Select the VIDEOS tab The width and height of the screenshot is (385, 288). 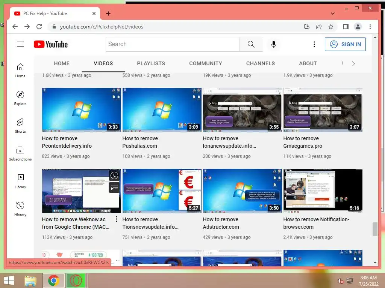click(x=103, y=63)
